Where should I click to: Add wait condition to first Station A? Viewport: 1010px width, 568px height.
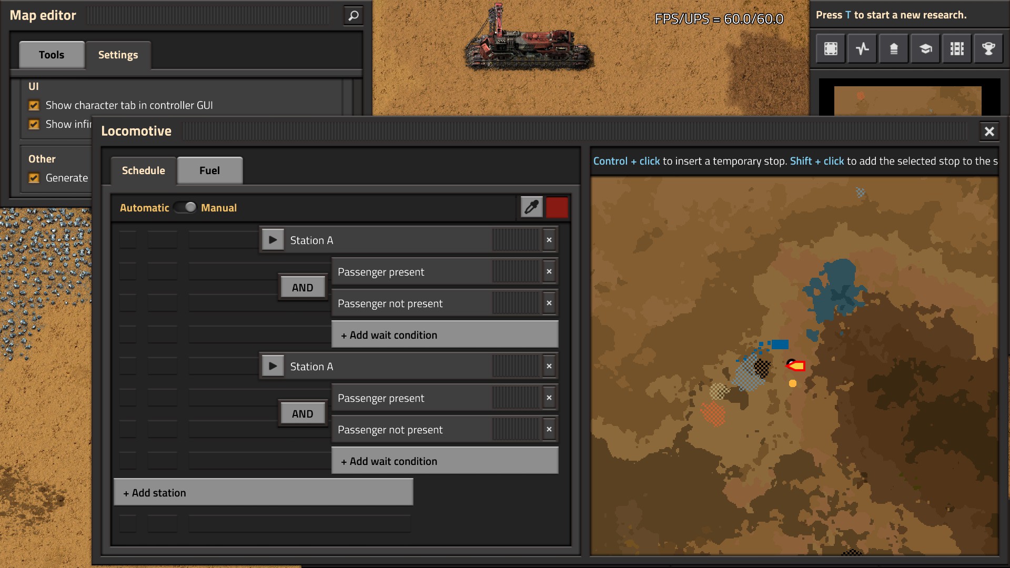(x=445, y=334)
